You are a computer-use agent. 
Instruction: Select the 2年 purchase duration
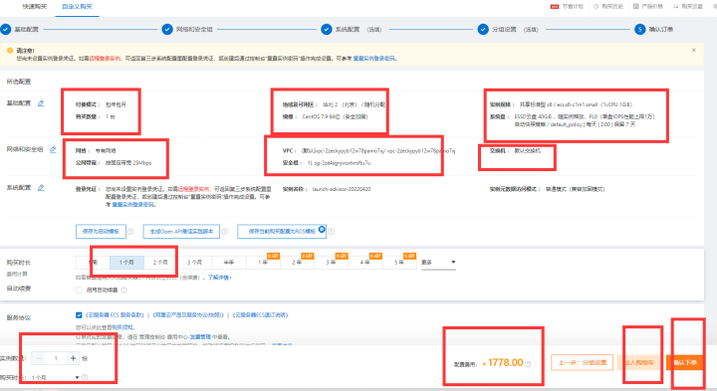click(x=297, y=263)
